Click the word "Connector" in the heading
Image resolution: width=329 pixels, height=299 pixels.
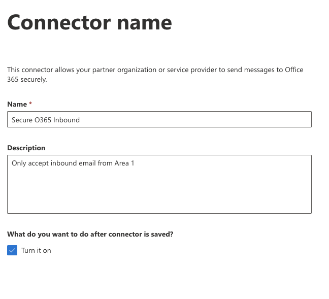[x=57, y=22]
